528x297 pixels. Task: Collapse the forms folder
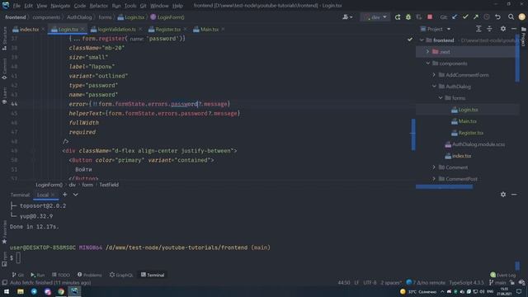coord(441,97)
